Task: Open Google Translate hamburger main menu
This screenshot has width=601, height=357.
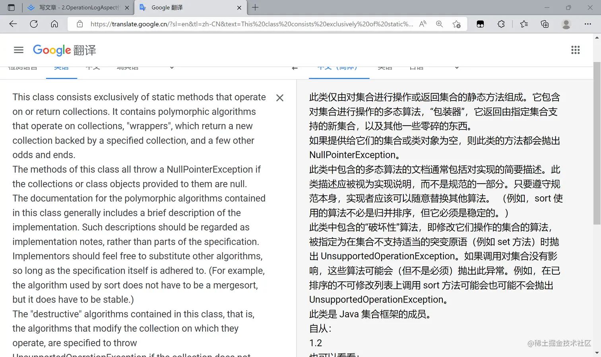Action: pyautogui.click(x=19, y=50)
